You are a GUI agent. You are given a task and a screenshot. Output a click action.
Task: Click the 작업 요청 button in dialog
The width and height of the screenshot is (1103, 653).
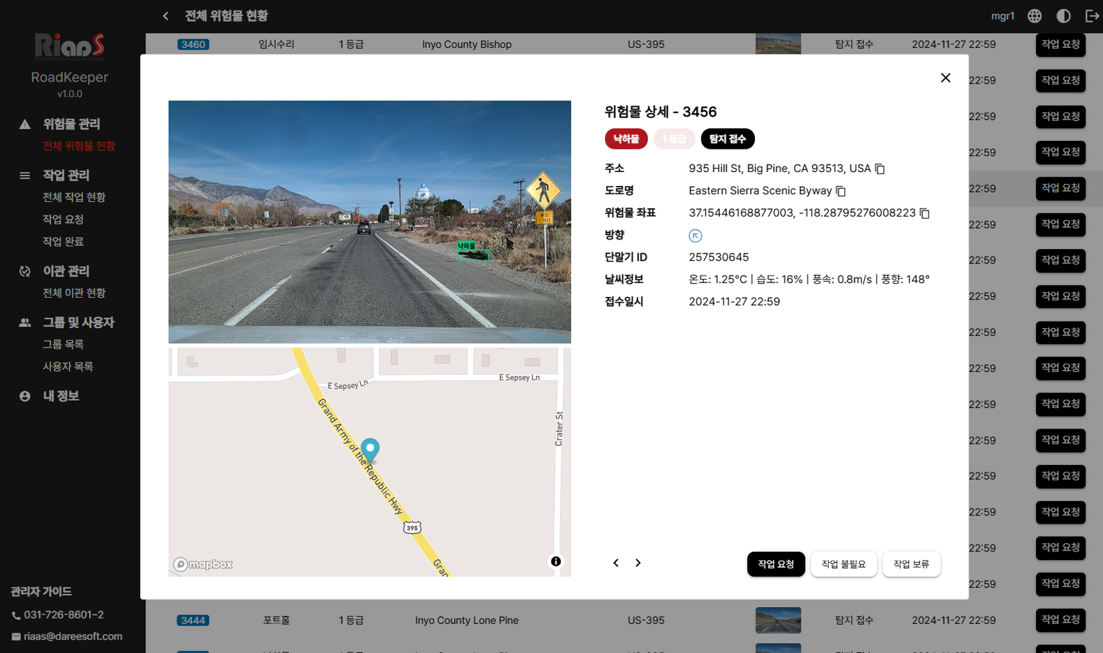776,564
